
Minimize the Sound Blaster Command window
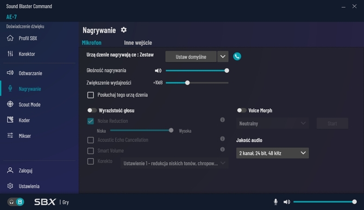pos(343,6)
